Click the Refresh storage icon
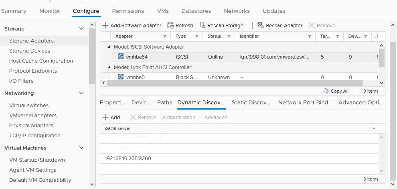This screenshot has height=189, width=397. [170, 25]
